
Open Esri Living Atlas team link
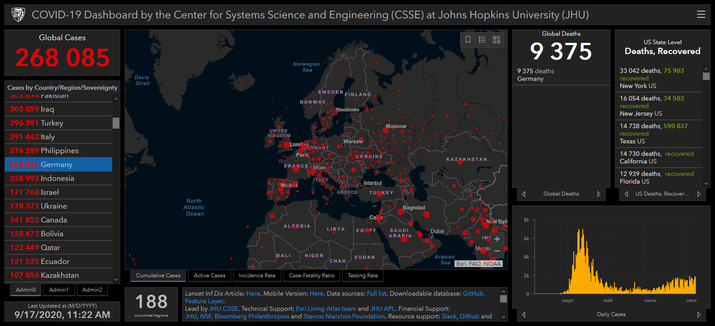pos(326,309)
